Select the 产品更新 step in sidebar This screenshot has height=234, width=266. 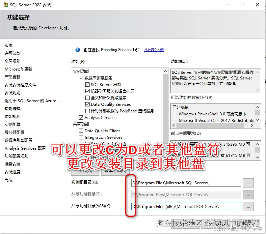tap(13, 77)
